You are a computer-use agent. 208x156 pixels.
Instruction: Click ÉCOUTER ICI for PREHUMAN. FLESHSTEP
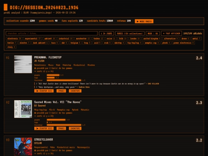click(x=44, y=91)
